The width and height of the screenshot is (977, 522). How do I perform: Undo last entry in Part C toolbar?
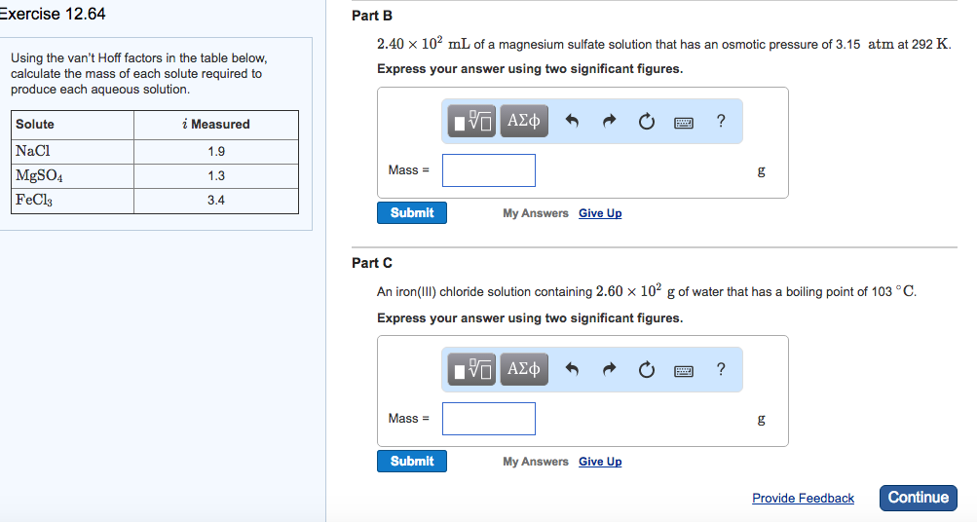[x=573, y=370]
